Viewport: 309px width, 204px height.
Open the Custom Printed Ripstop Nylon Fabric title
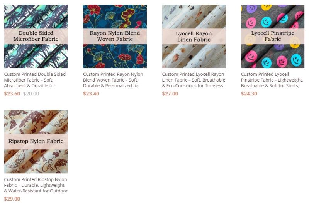point(36,185)
